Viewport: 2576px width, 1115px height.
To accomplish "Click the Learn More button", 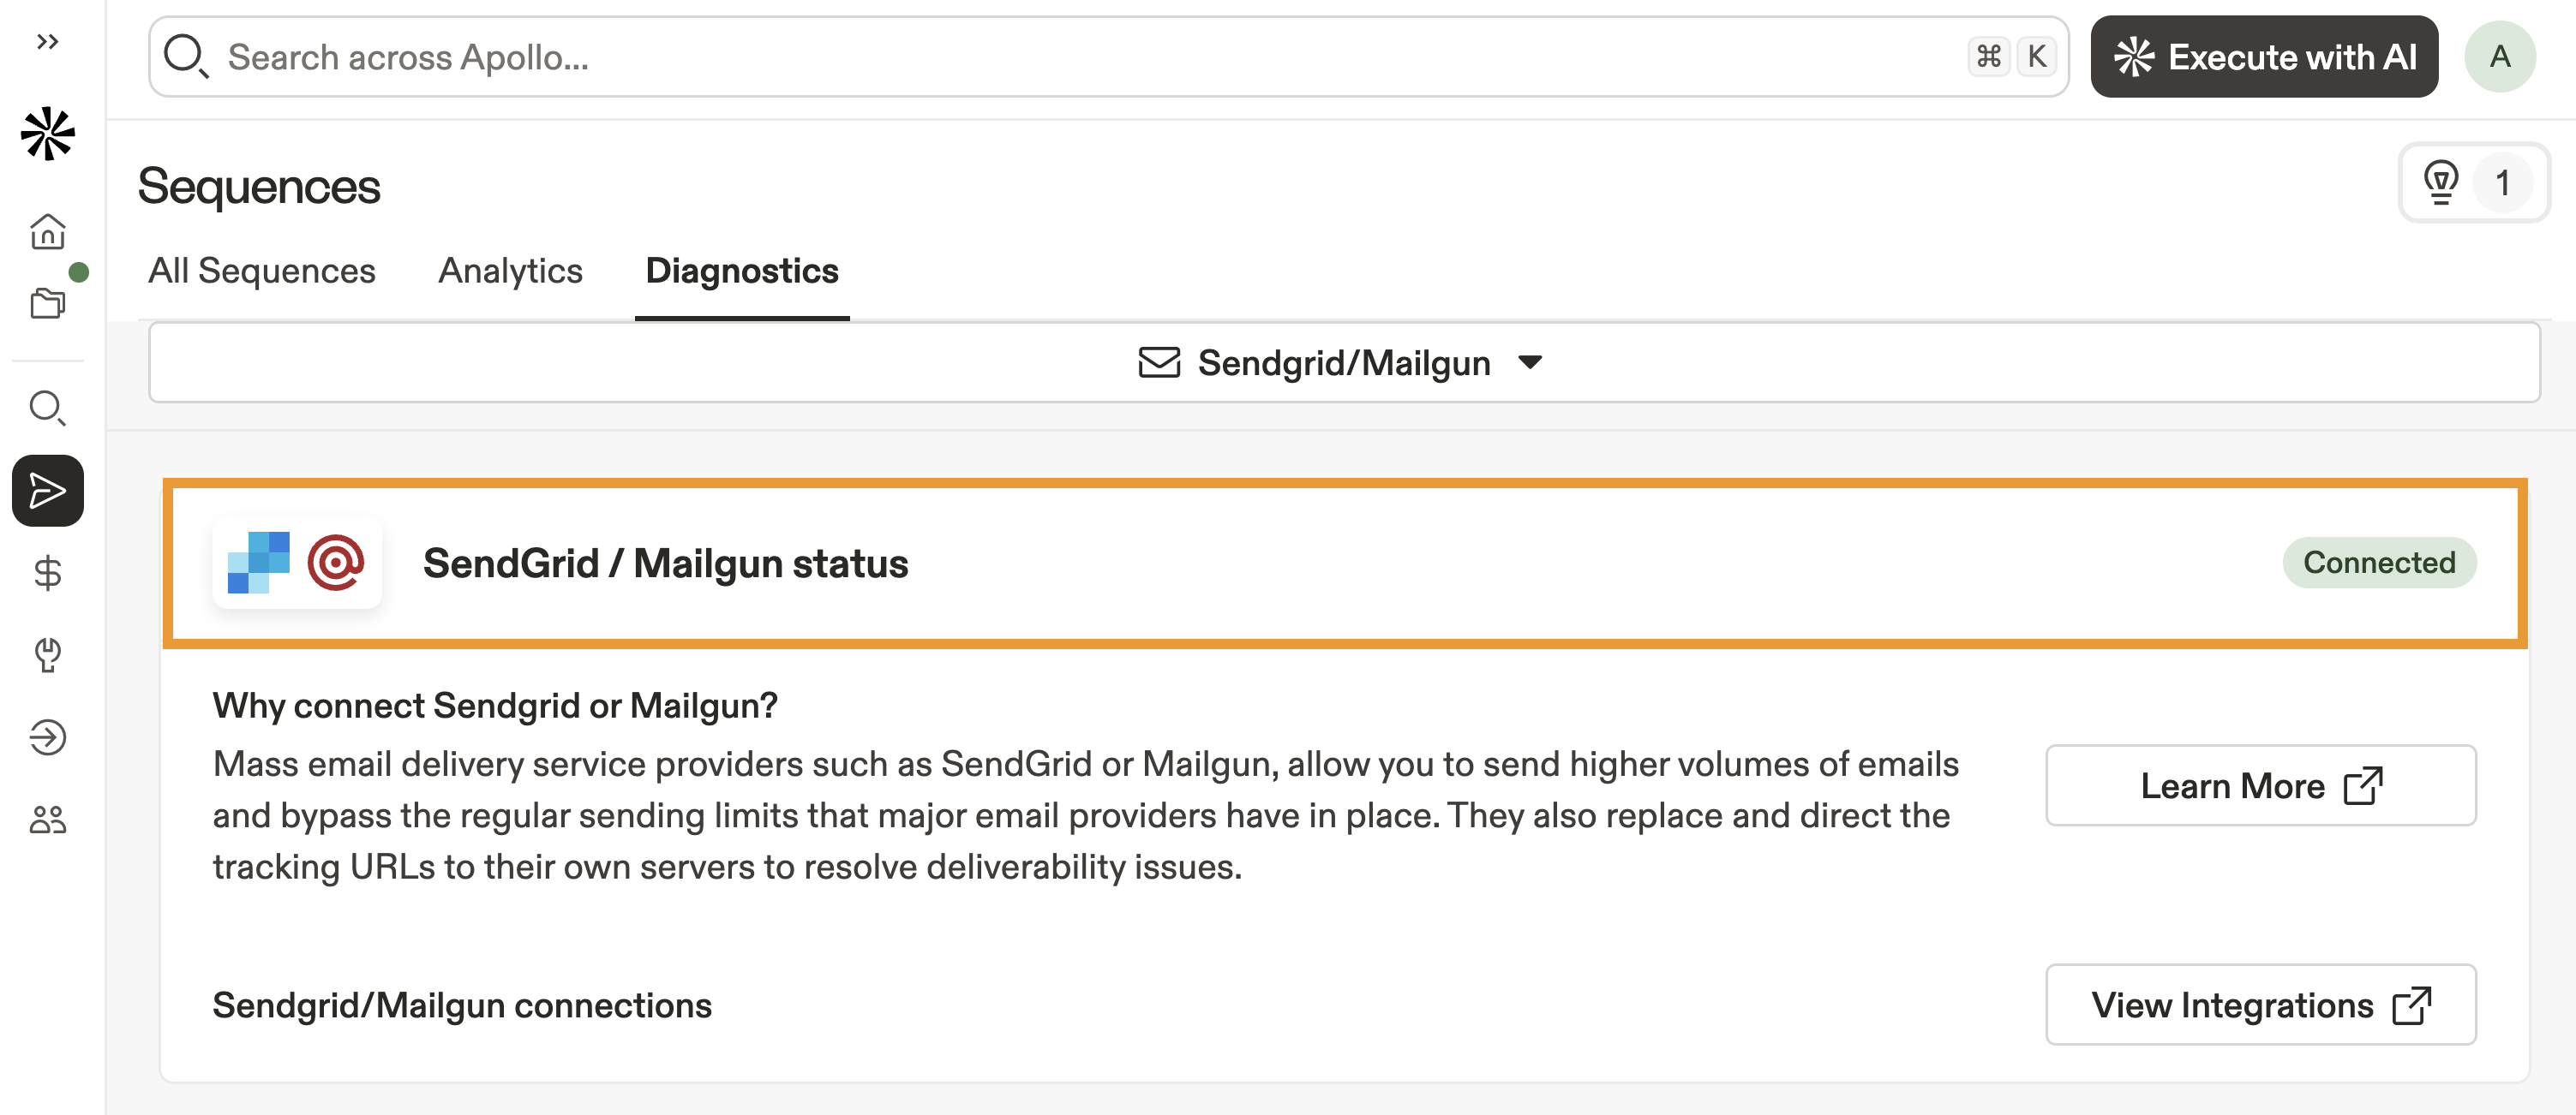I will (2260, 785).
